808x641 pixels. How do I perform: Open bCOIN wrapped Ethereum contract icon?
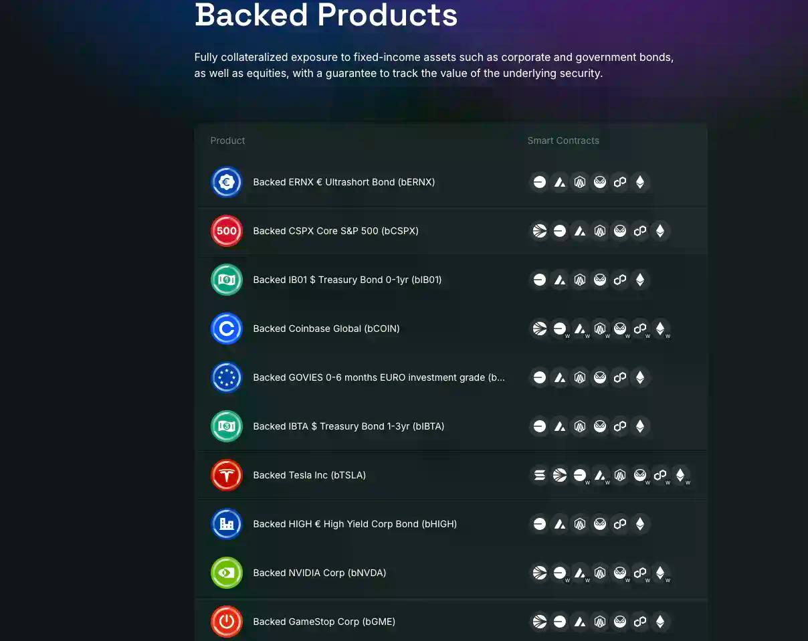[x=660, y=329]
